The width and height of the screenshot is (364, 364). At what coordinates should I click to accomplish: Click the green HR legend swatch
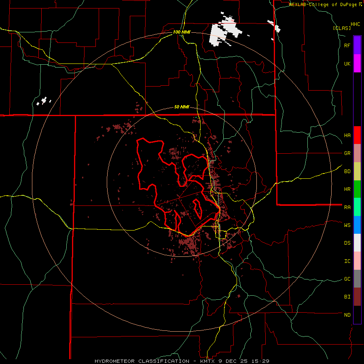(x=357, y=189)
